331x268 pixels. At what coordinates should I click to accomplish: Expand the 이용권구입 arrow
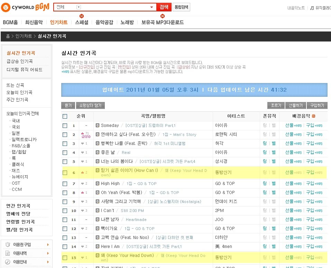point(48,244)
